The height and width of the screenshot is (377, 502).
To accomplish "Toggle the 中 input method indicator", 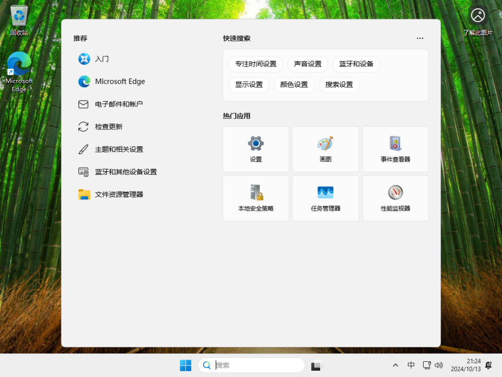I will click(x=411, y=365).
